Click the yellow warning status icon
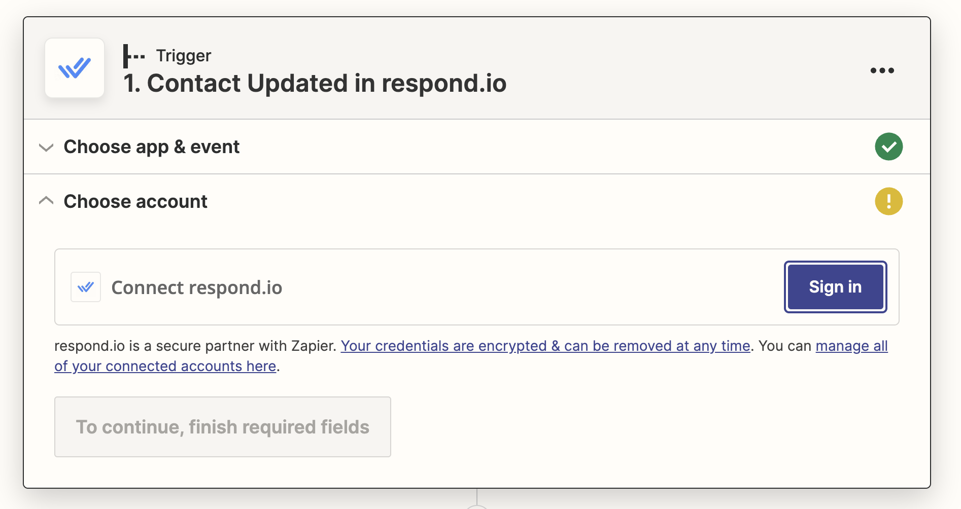This screenshot has height=509, width=961. point(888,201)
